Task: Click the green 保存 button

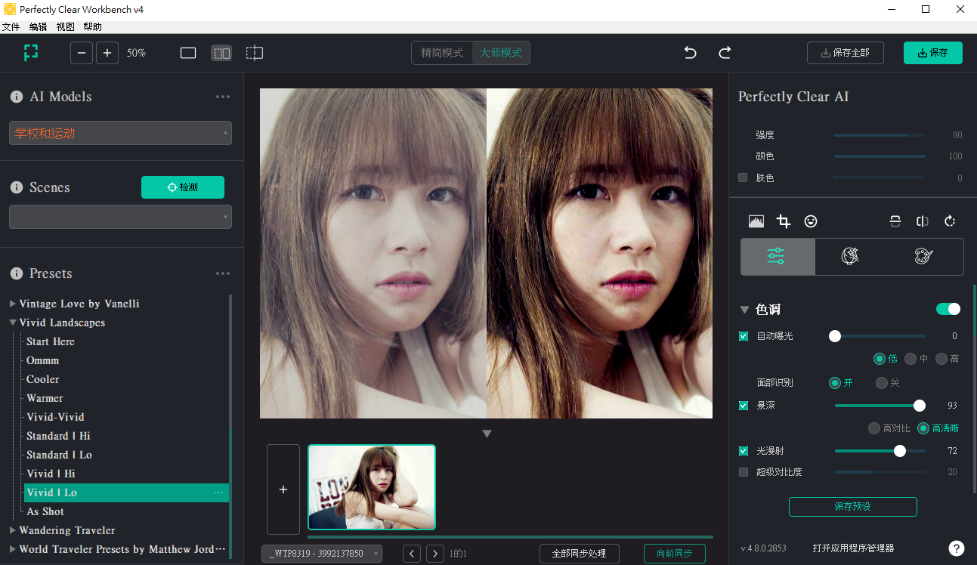Action: [x=933, y=53]
